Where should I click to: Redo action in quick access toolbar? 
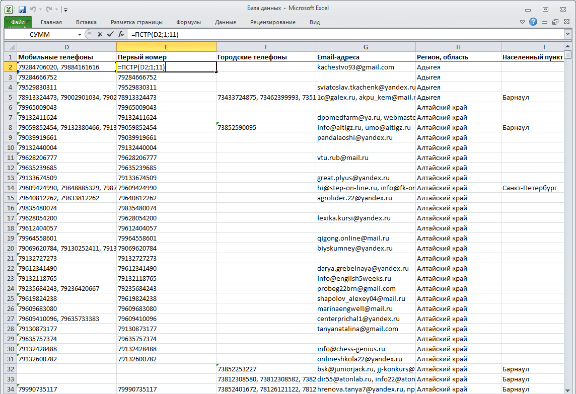pos(49,10)
